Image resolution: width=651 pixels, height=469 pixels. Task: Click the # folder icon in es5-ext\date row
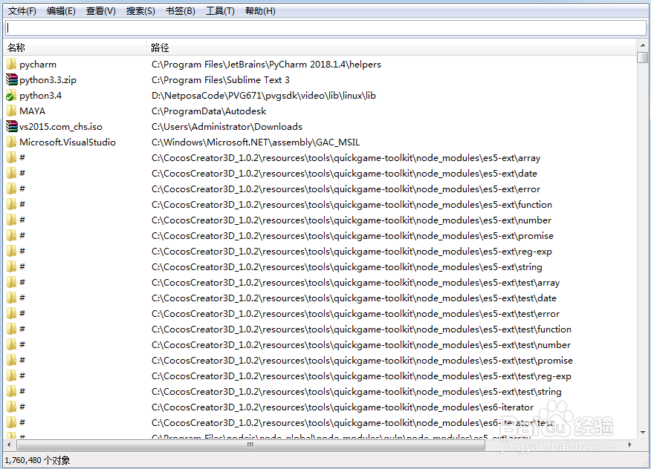click(12, 174)
